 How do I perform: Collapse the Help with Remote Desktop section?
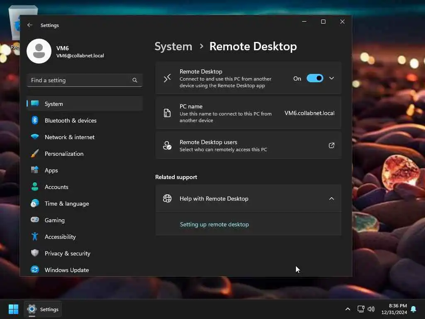click(332, 199)
